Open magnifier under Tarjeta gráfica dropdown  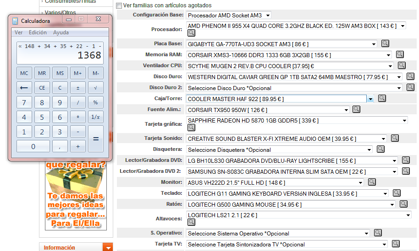(191, 128)
